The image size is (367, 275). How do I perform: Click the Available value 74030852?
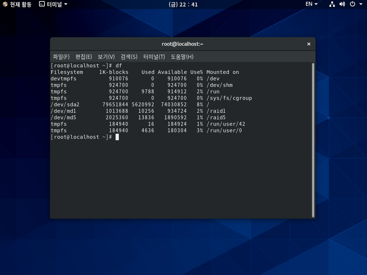click(174, 105)
